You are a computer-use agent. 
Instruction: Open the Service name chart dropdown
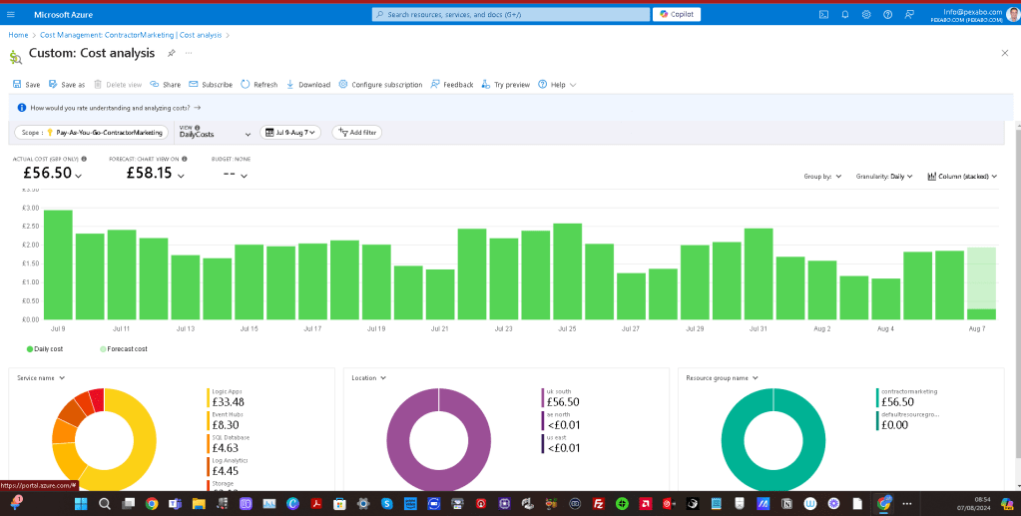[41, 378]
